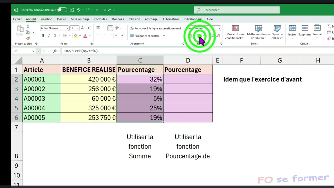
Task: Click the Supprimer cells icon
Action: point(305,28)
